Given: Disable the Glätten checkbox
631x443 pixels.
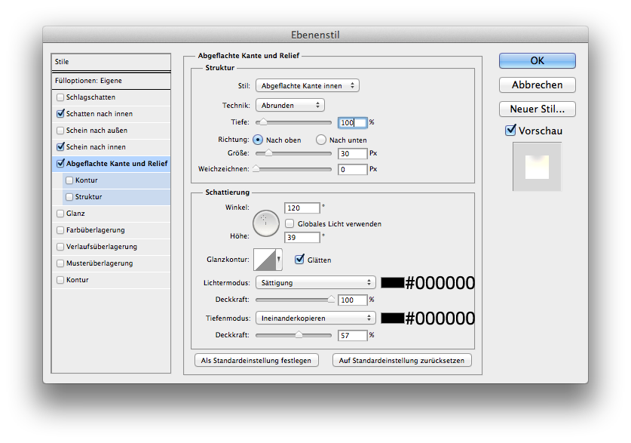Looking at the screenshot, I should (299, 260).
